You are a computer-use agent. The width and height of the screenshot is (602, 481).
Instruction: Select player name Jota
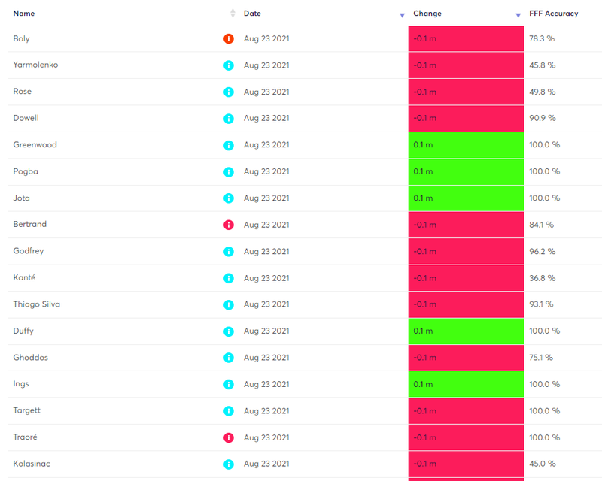point(22,198)
